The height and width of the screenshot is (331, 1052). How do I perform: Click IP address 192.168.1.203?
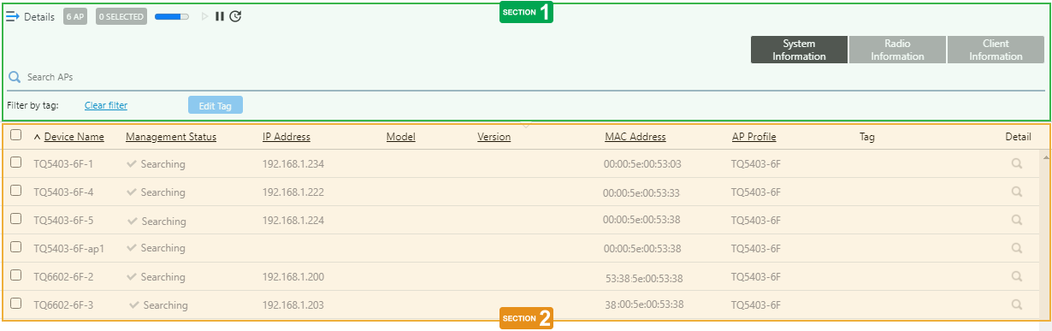click(293, 304)
